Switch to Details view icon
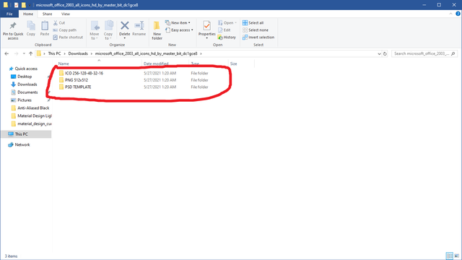This screenshot has height=260, width=462. [x=449, y=256]
